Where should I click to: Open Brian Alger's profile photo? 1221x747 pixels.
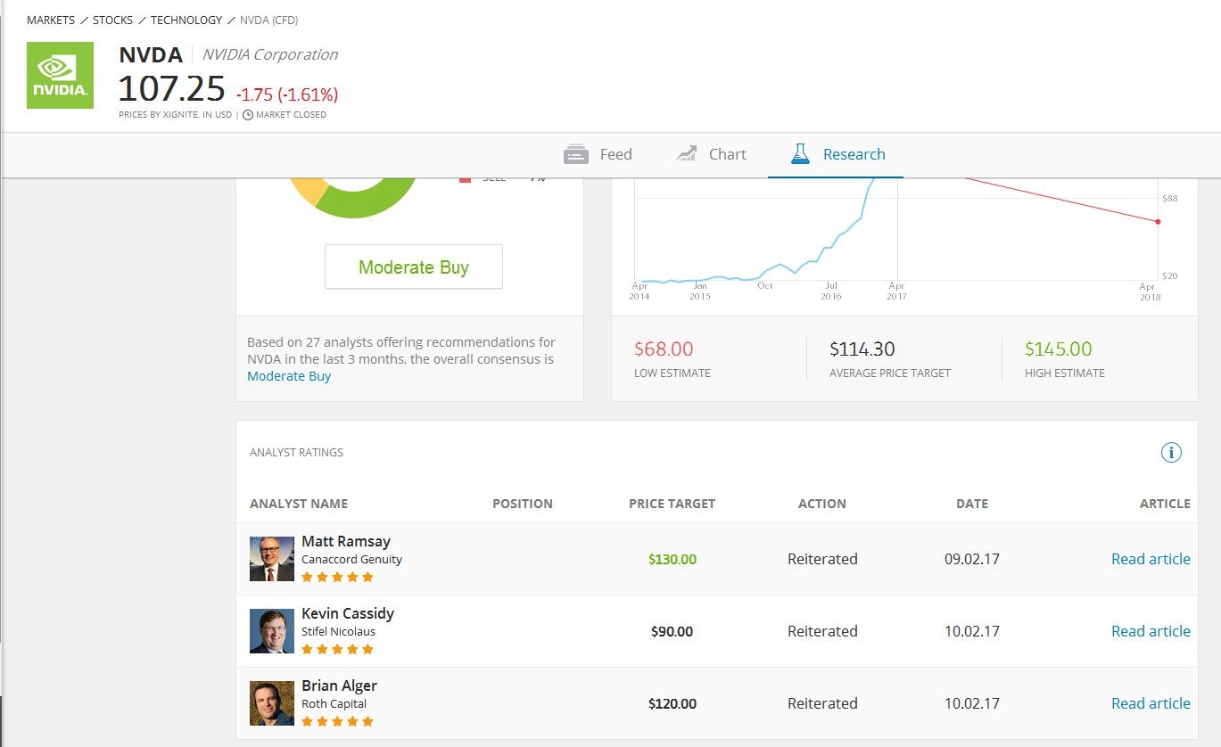[272, 703]
